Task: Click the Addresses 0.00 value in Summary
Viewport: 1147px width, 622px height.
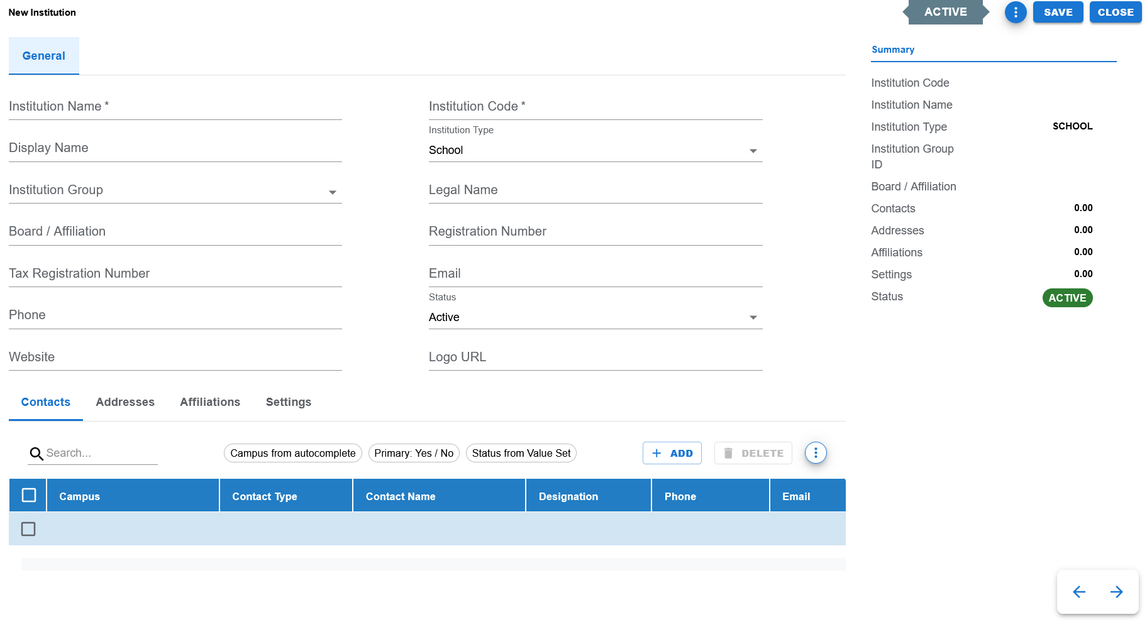Action: click(x=1083, y=230)
